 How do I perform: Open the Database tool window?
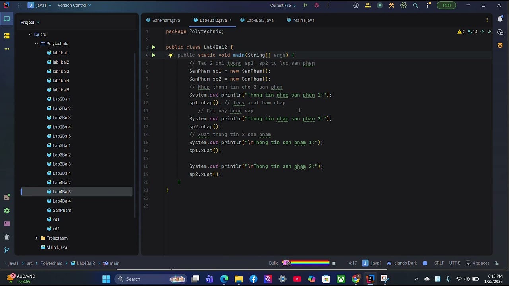point(500,45)
